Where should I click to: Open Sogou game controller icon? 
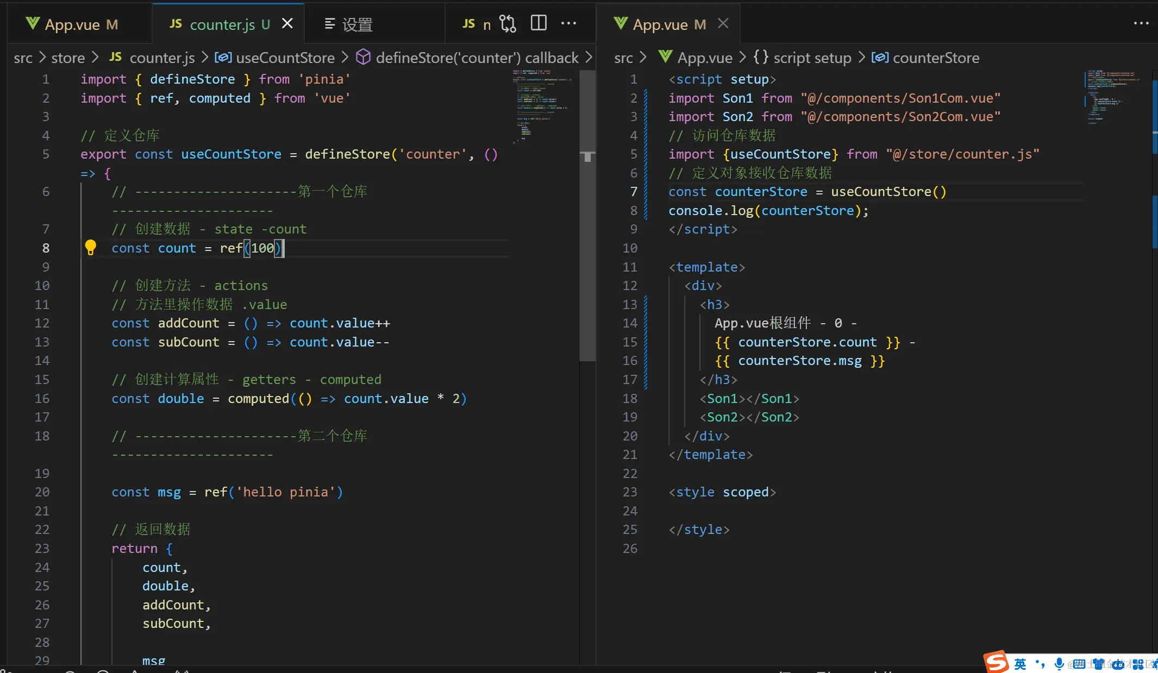point(1118,664)
